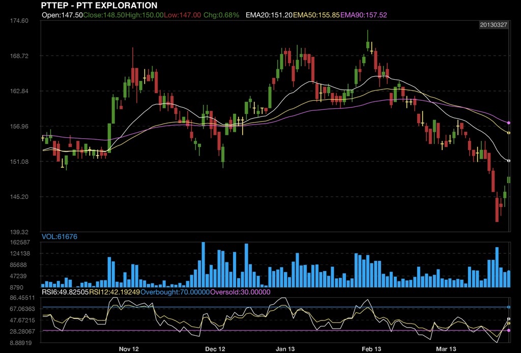Click the EMA20:151.20 legend label
Viewport: 521px width, 353px height.
(269, 15)
